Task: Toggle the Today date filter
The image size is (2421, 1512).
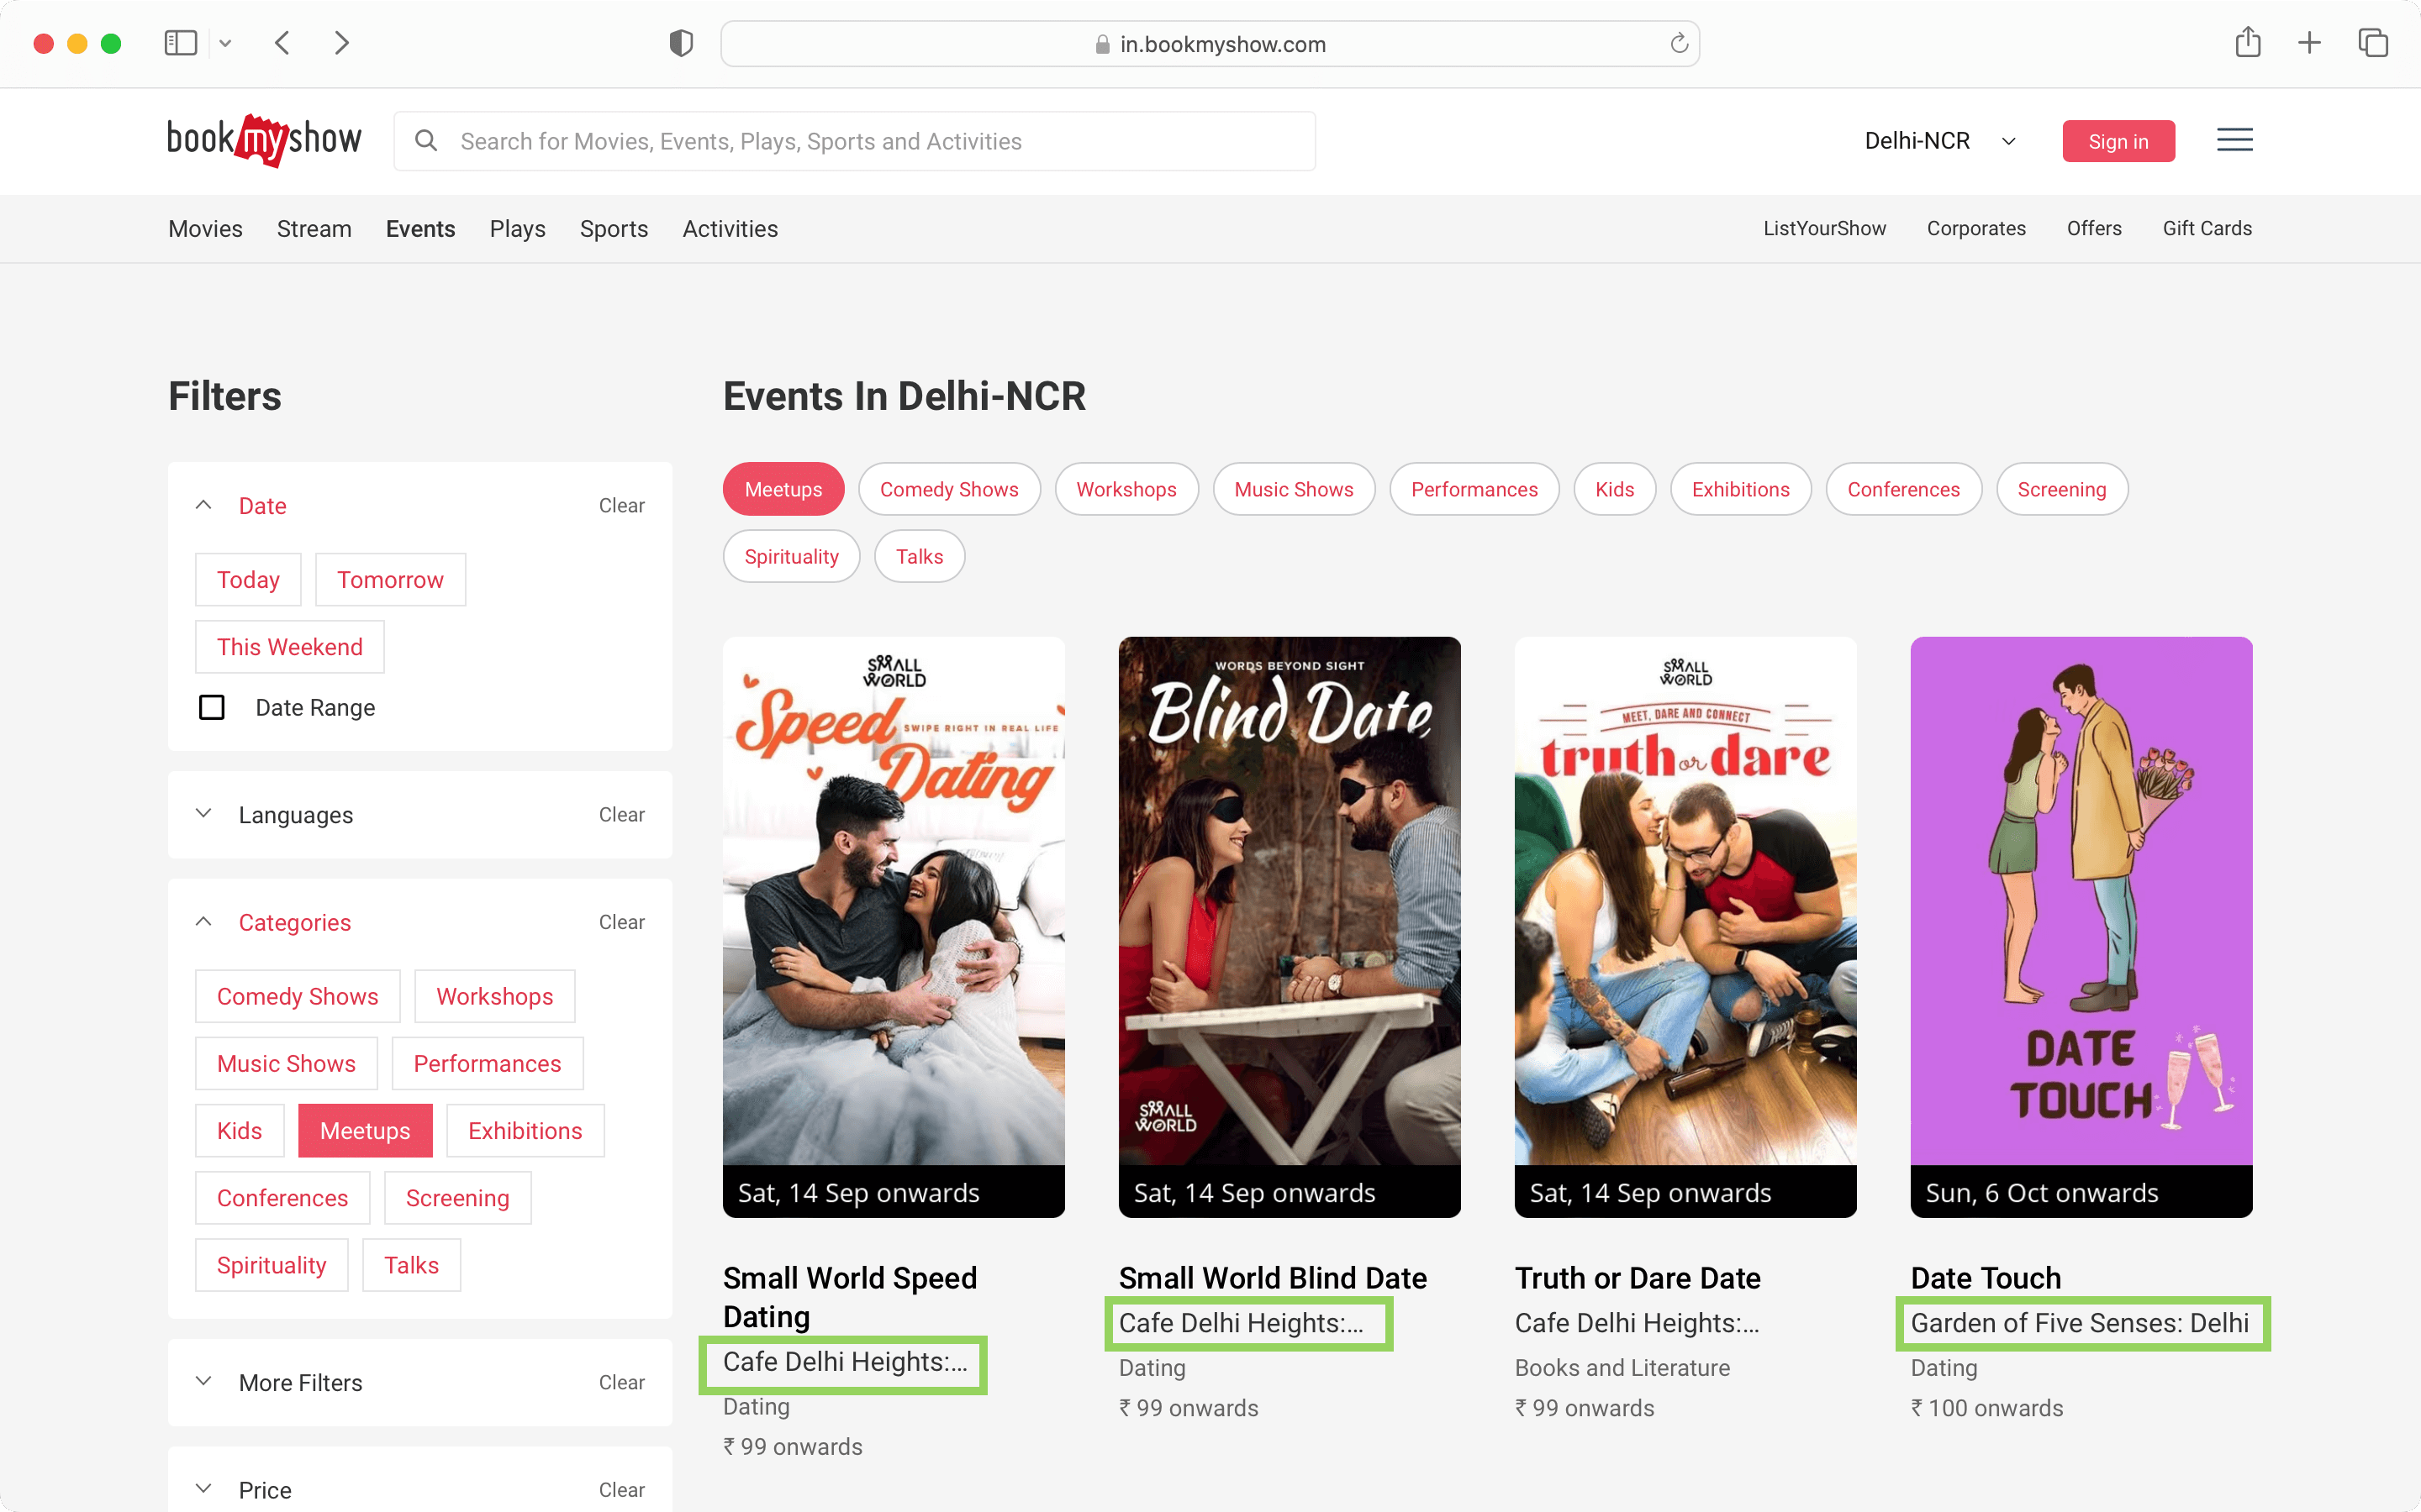Action: pos(248,580)
